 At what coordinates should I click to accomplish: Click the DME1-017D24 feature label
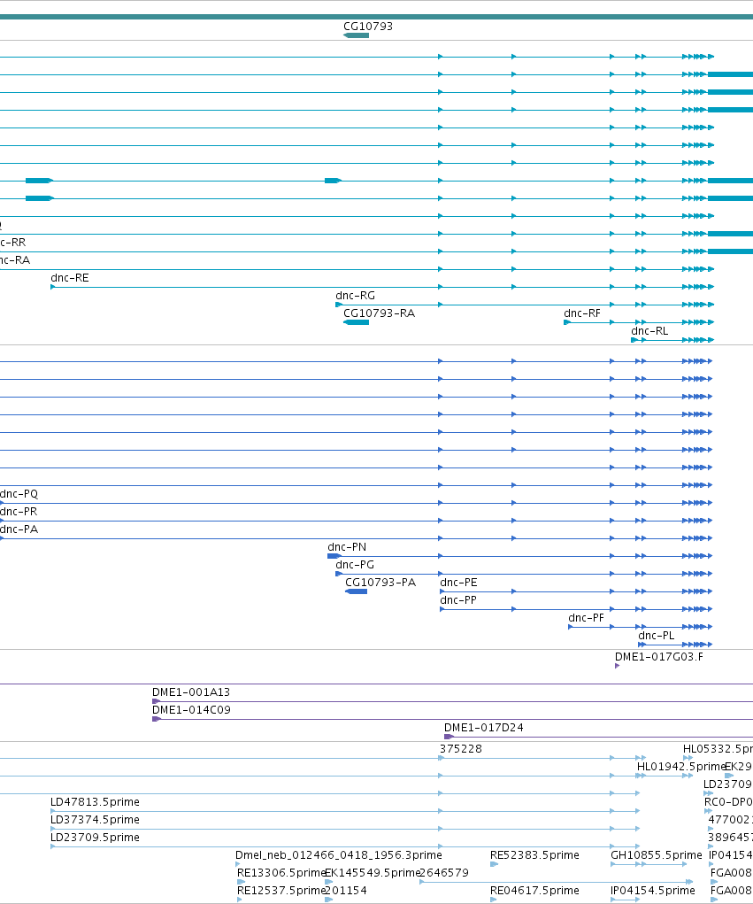coord(484,728)
